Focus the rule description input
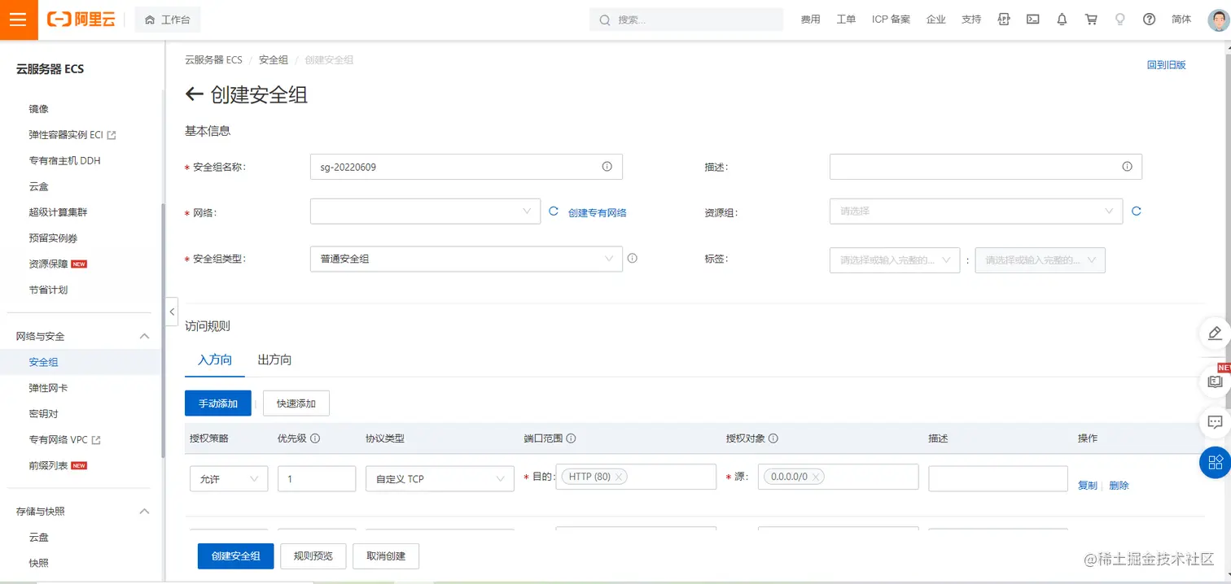1231x584 pixels. click(x=998, y=478)
